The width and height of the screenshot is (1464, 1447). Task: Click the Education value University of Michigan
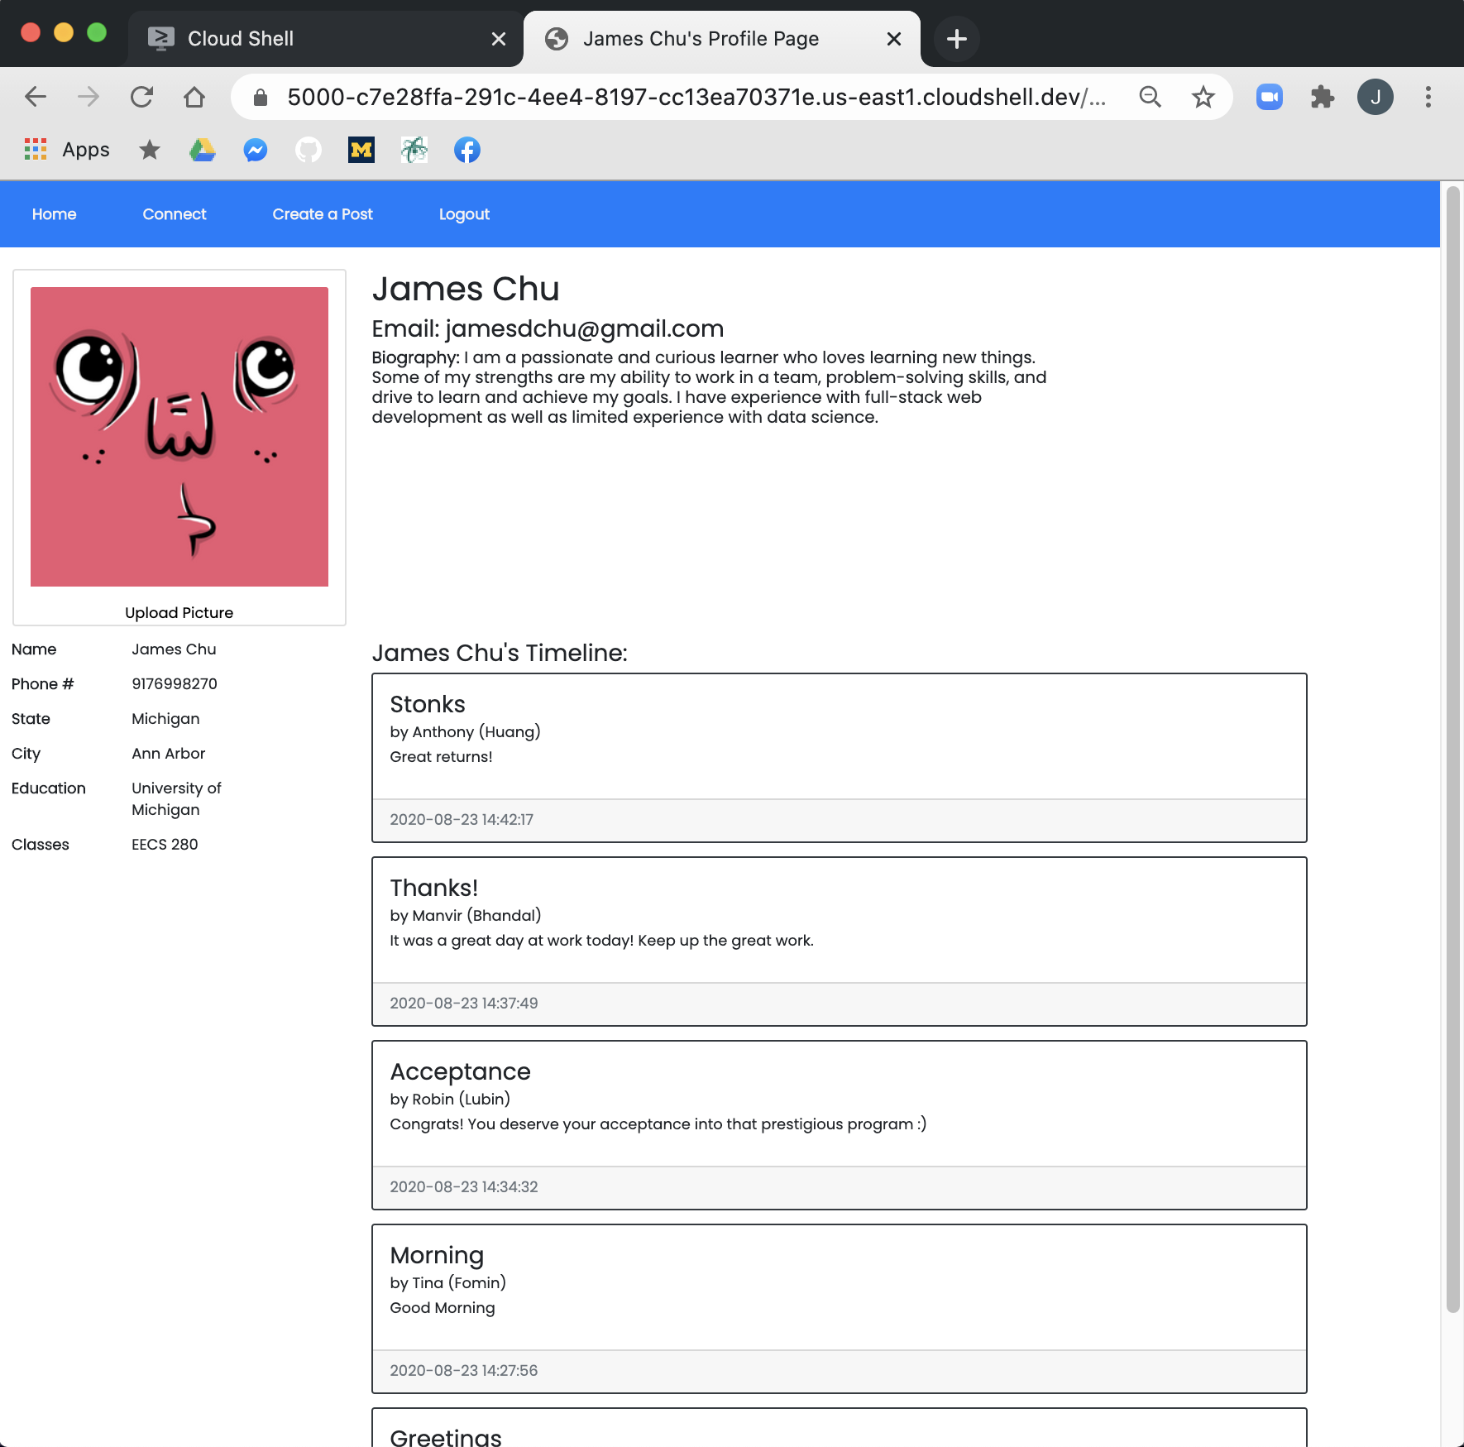pyautogui.click(x=176, y=798)
